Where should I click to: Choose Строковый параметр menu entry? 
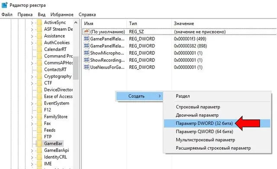point(217,107)
